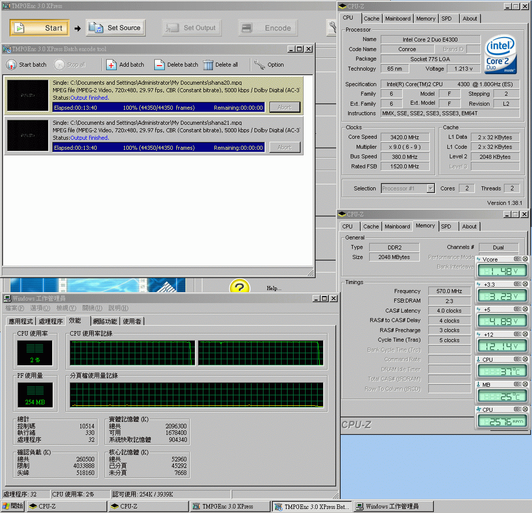Click +12 sensor settings icon
Image resolution: width=532 pixels, height=513 pixels.
pyautogui.click(x=518, y=334)
